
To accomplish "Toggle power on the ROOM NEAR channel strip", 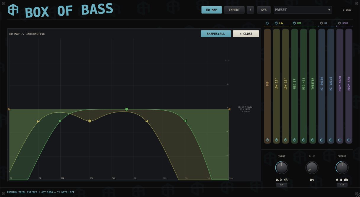I will click(340, 140).
